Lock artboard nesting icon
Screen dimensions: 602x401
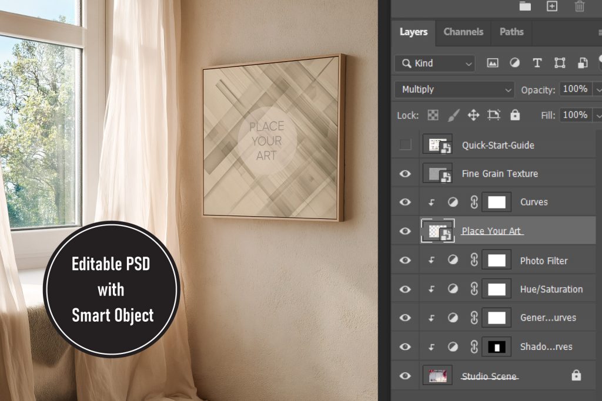(494, 115)
